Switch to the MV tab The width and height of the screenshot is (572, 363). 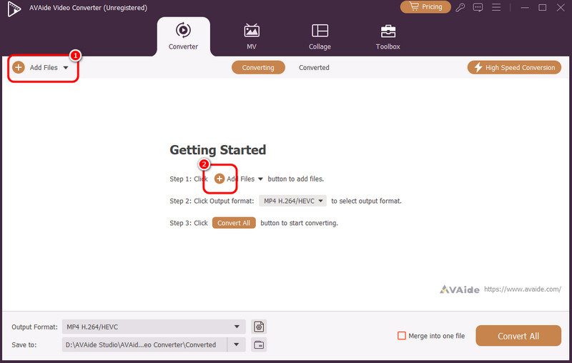(x=252, y=36)
